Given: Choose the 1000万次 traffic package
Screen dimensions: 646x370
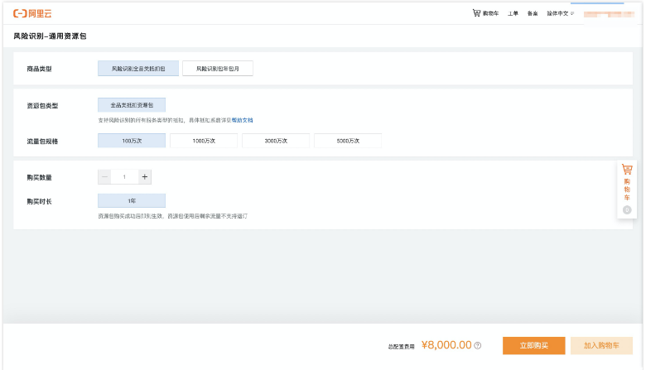Looking at the screenshot, I should [204, 141].
